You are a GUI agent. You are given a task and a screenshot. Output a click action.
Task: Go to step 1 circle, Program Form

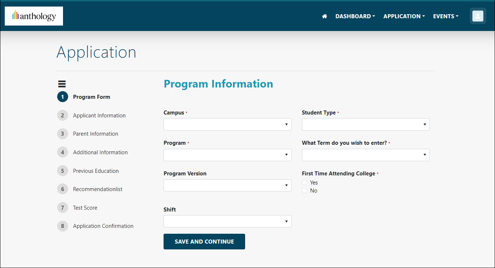(x=63, y=97)
